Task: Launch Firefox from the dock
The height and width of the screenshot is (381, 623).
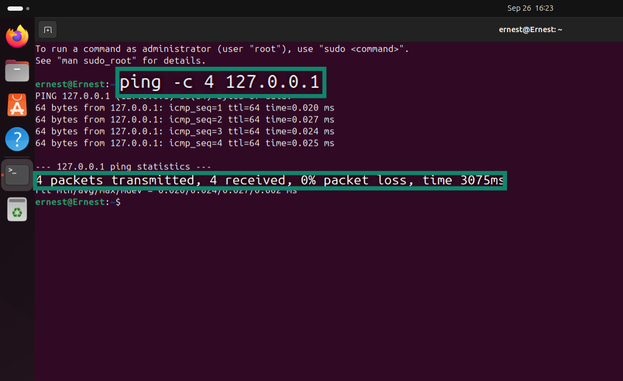Action: click(x=17, y=36)
